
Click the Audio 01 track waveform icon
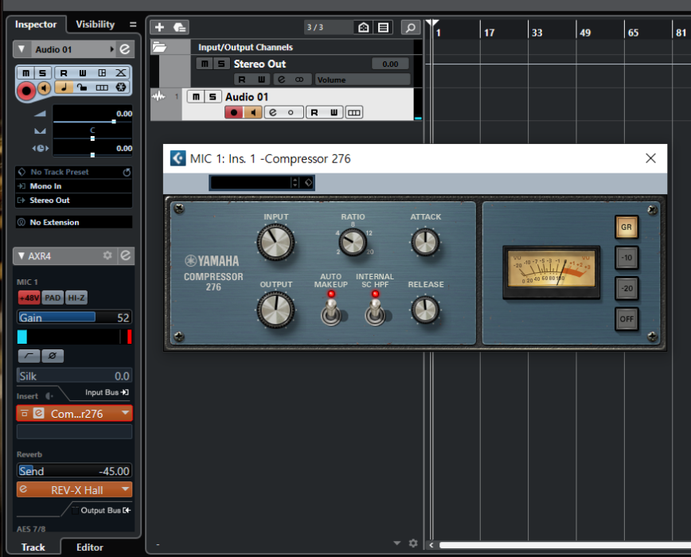tap(158, 96)
